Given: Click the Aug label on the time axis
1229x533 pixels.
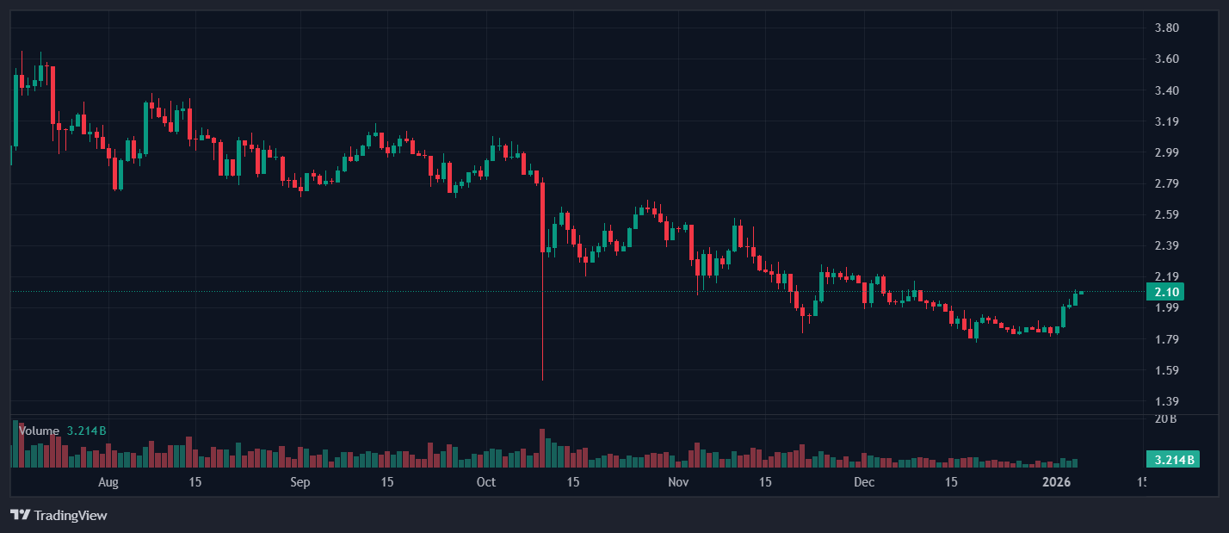Looking at the screenshot, I should click(108, 482).
